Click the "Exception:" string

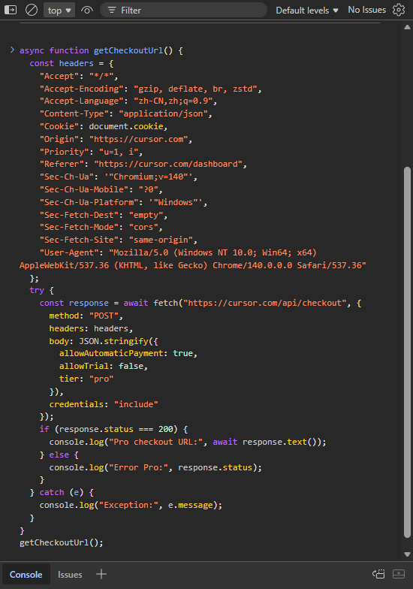click(x=128, y=505)
